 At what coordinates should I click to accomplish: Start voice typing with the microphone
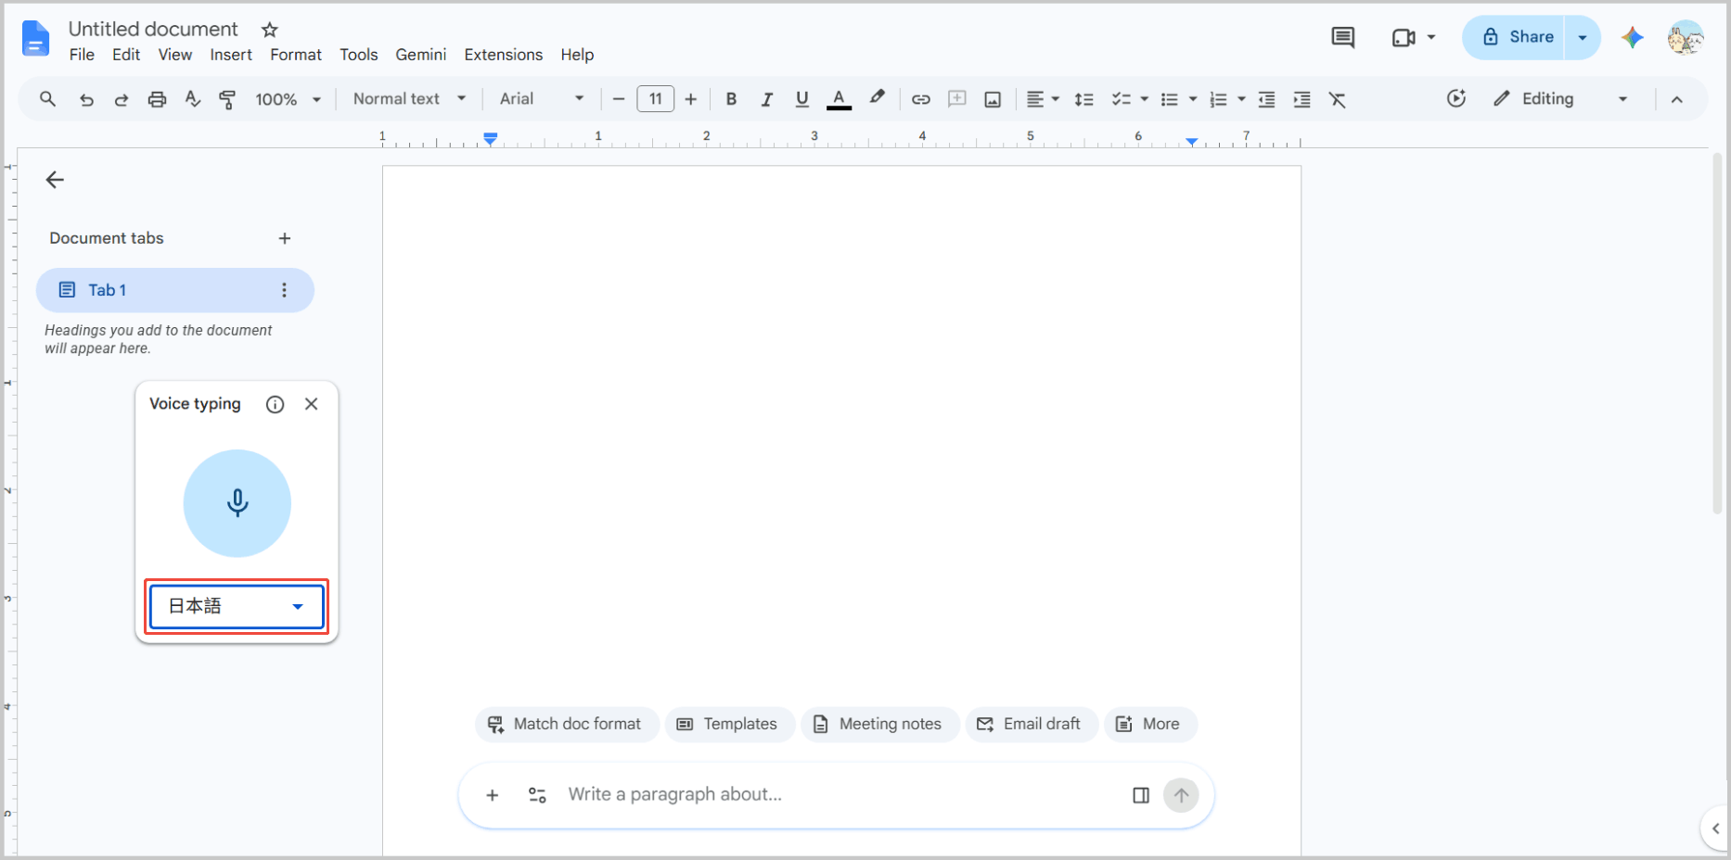point(237,503)
